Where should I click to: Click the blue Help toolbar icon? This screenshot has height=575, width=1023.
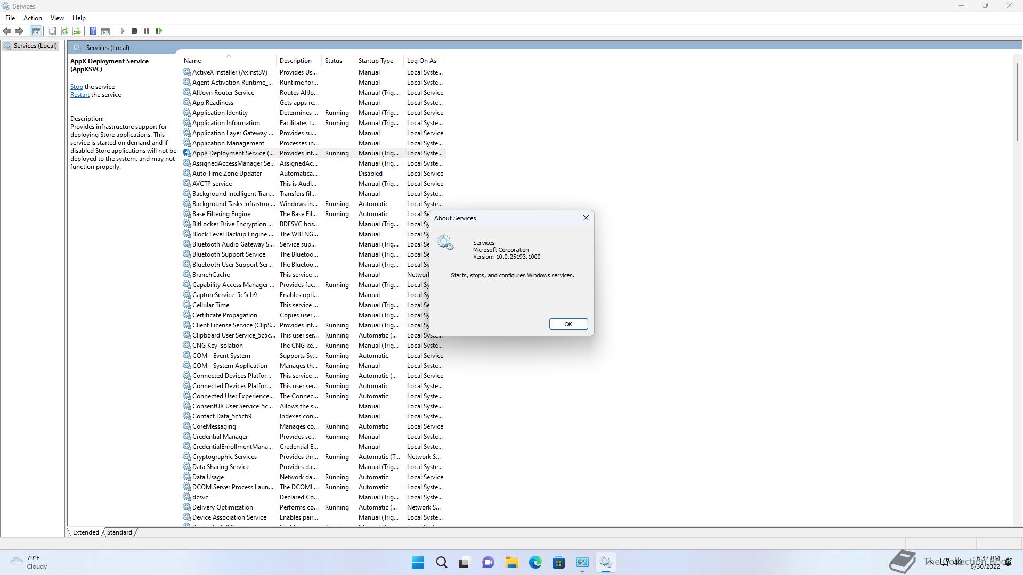point(93,31)
